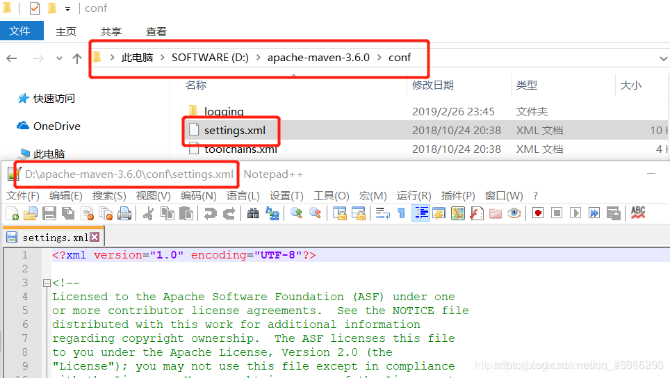Open the Document Map icon
The width and height of the screenshot is (670, 378).
tap(457, 213)
